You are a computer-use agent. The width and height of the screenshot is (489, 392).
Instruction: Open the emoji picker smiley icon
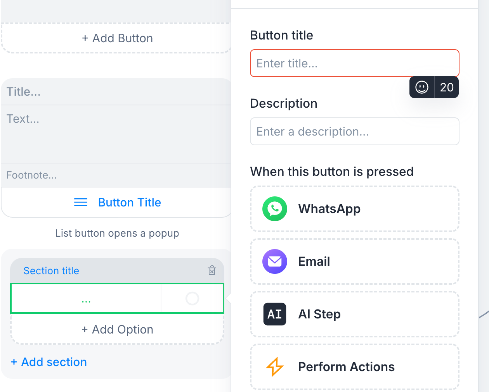pyautogui.click(x=422, y=87)
